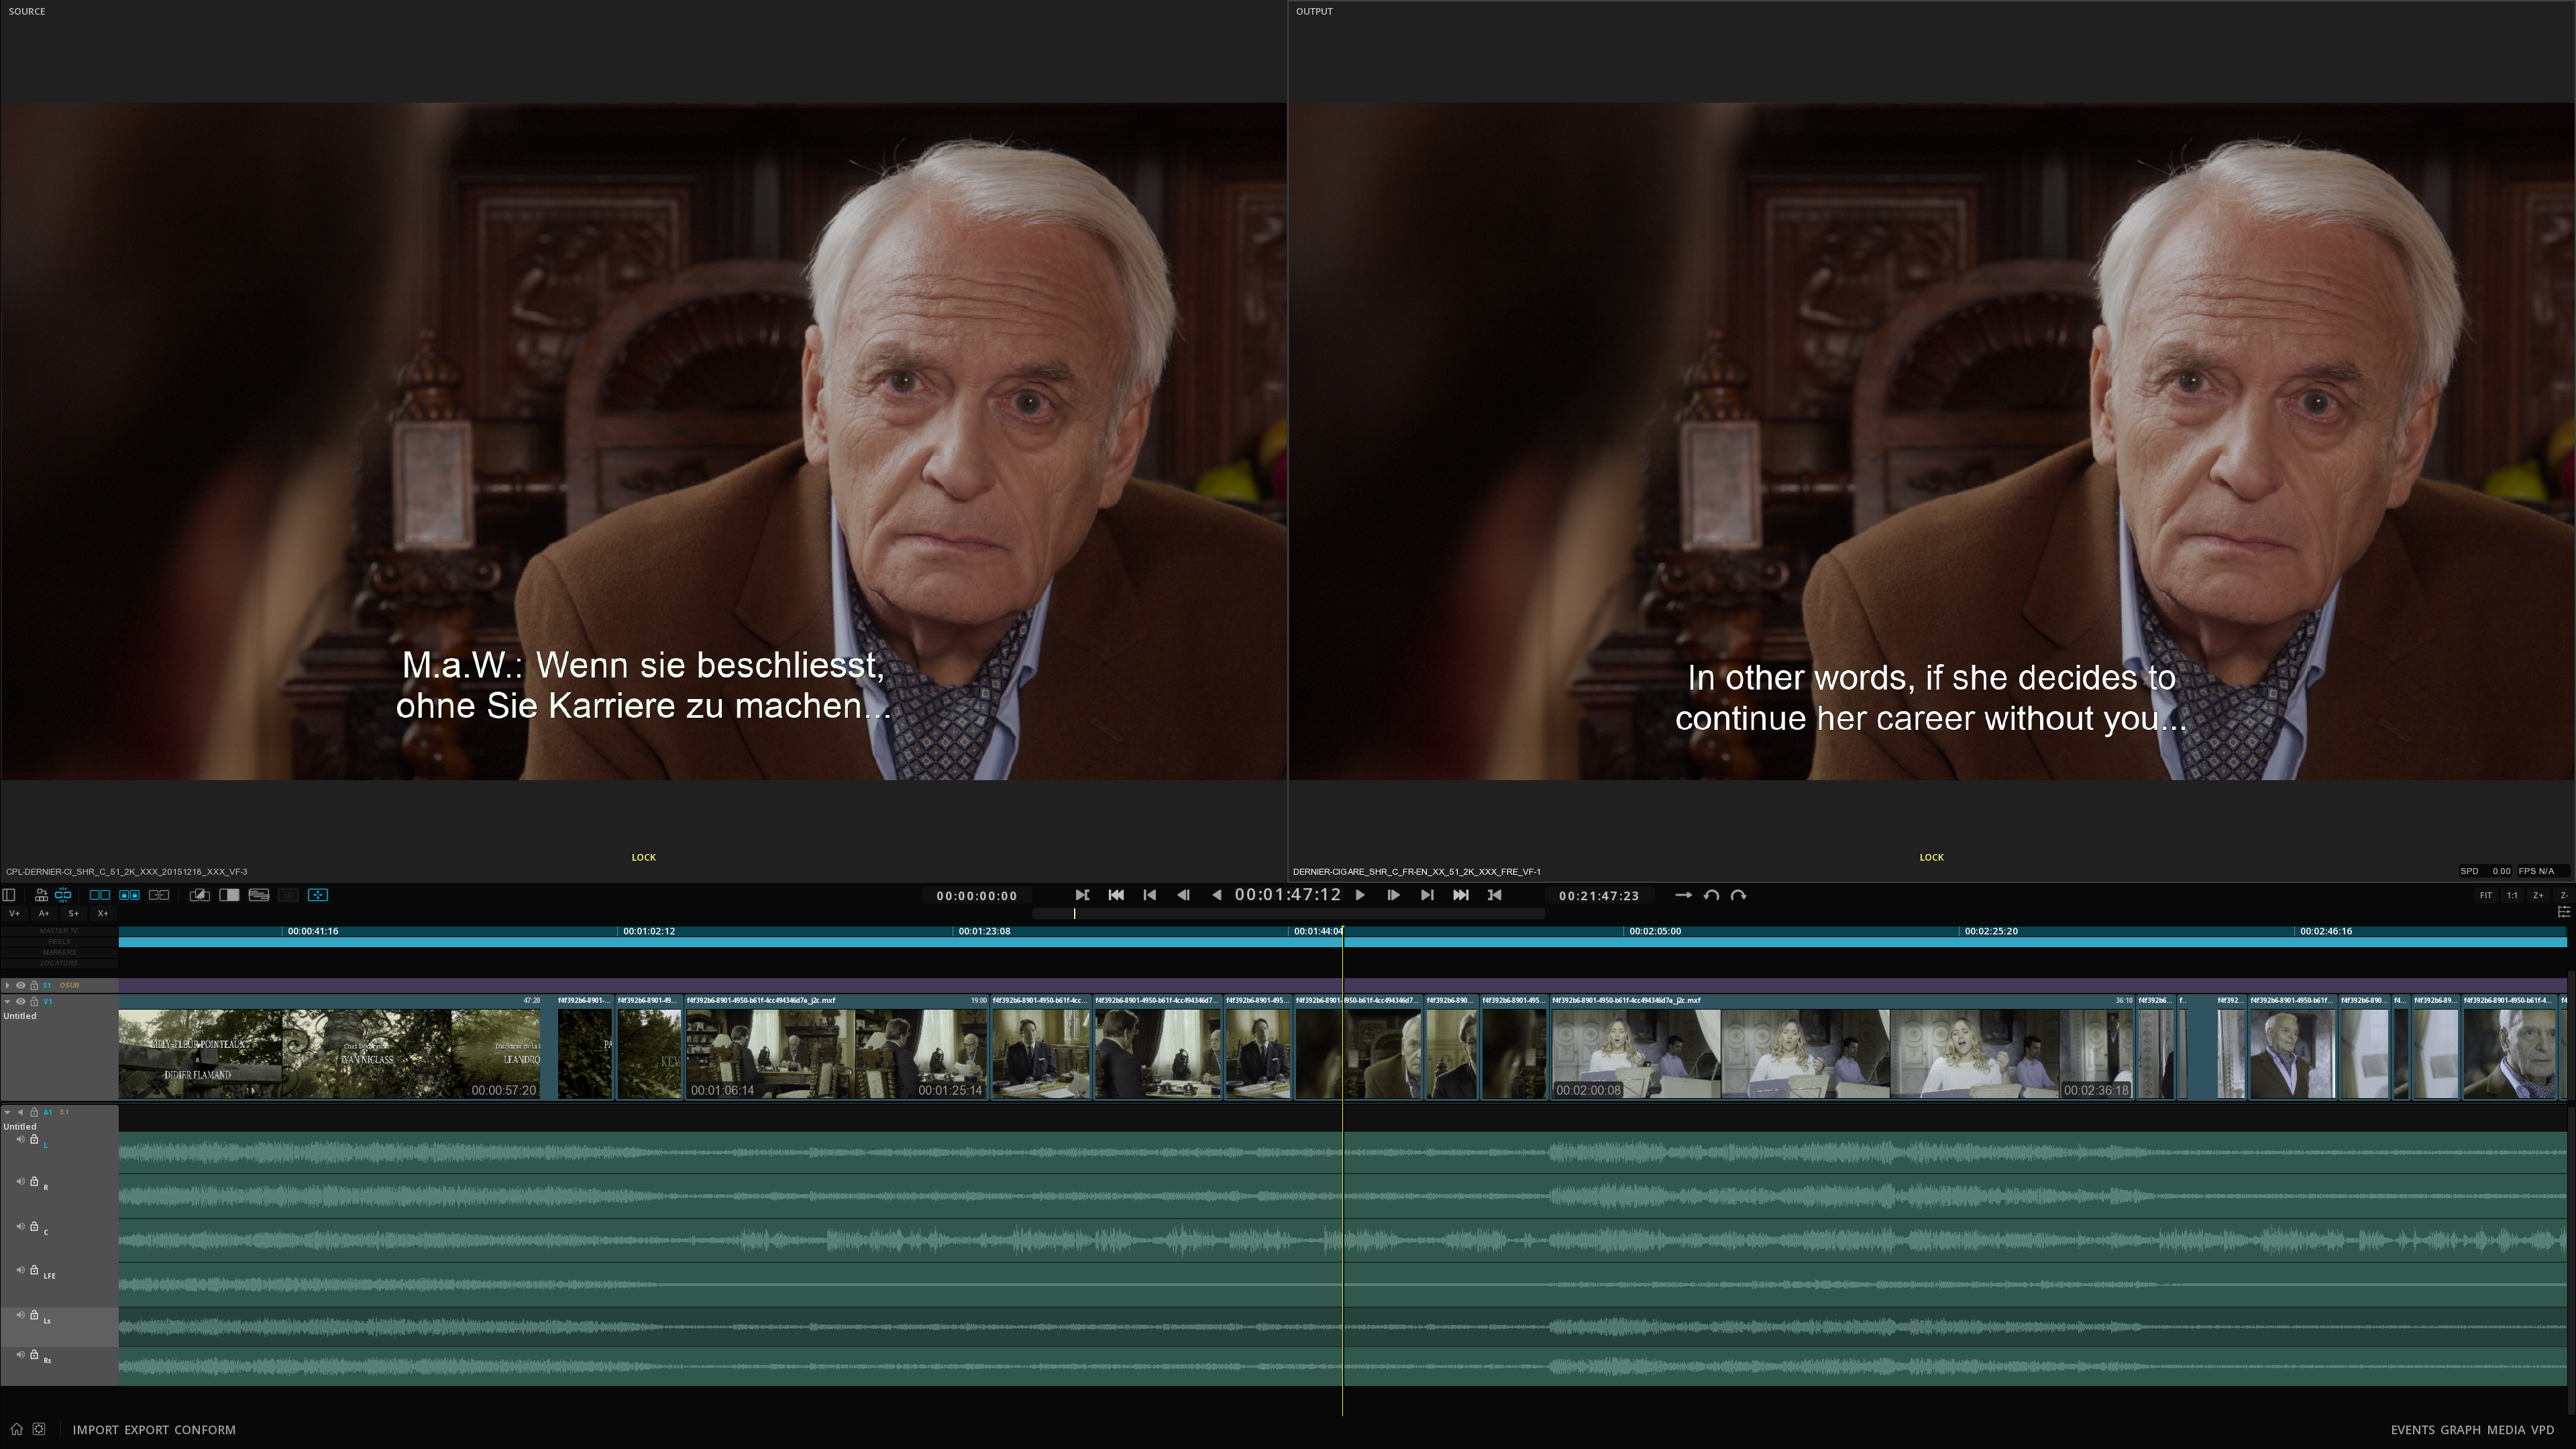2576x1449 pixels.
Task: Toggle the lock on S1 track
Action: 34,985
